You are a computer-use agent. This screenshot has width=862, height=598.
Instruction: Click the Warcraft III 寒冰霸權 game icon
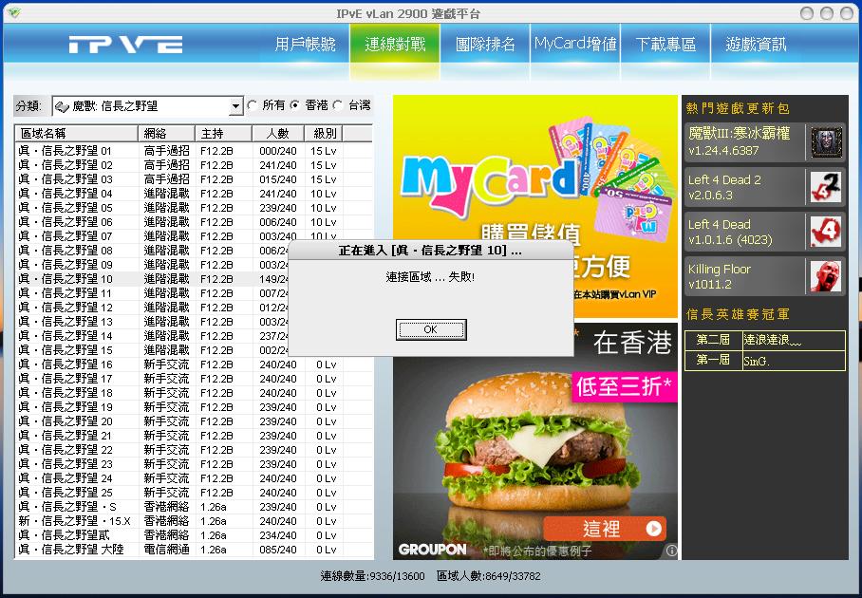(x=826, y=142)
